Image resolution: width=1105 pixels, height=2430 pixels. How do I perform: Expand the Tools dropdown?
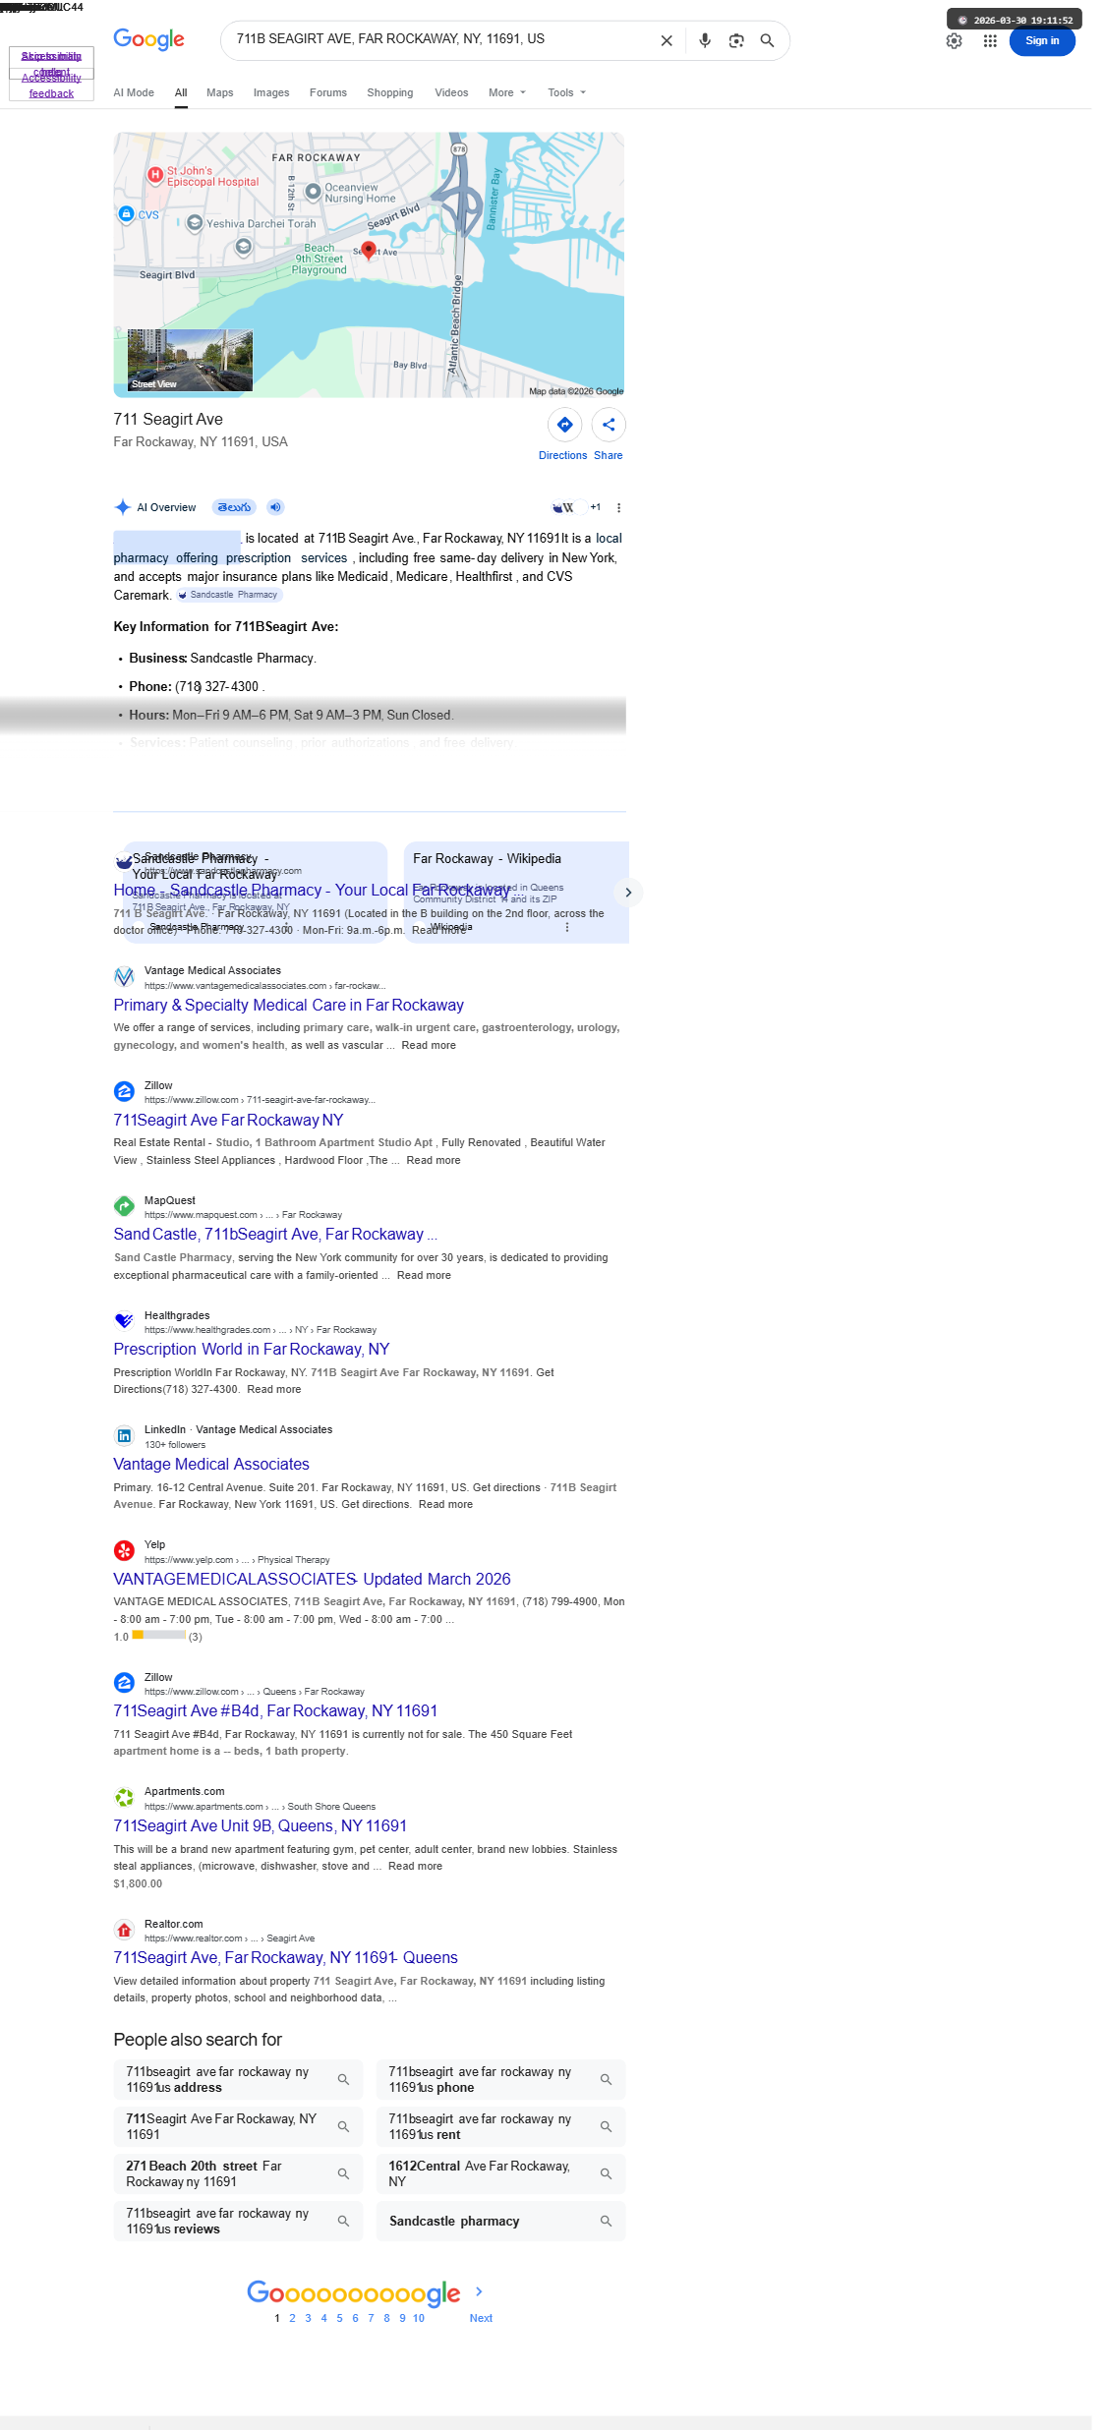point(566,92)
